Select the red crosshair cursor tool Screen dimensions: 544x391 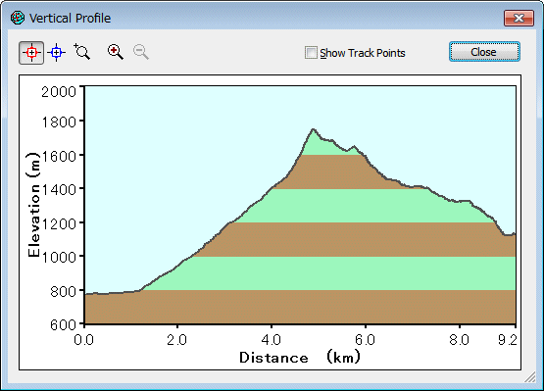(x=31, y=53)
